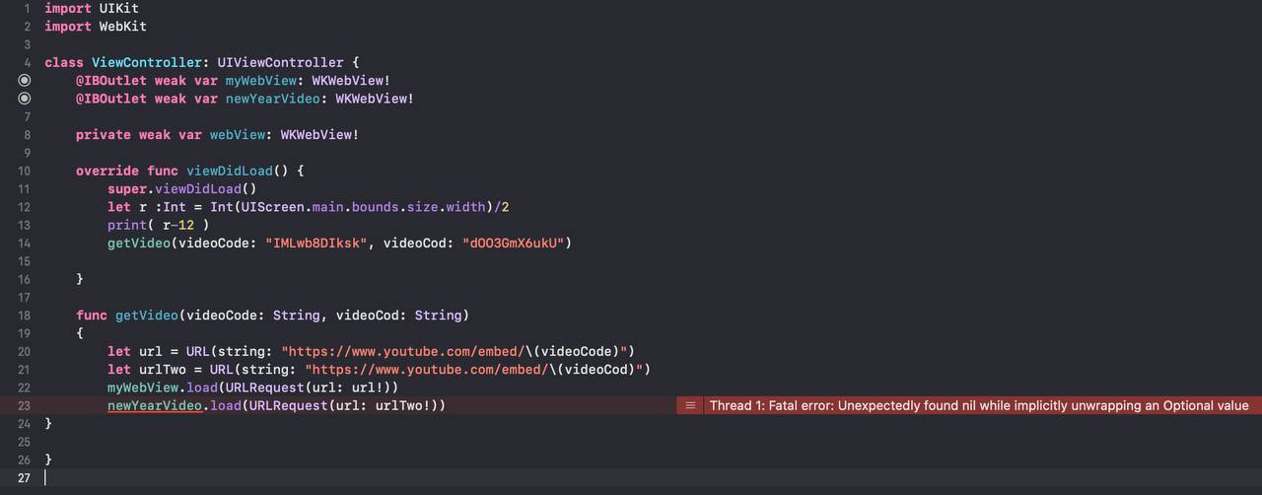Select line number 23 in the gutter
This screenshot has width=1262, height=495.
click(24, 405)
